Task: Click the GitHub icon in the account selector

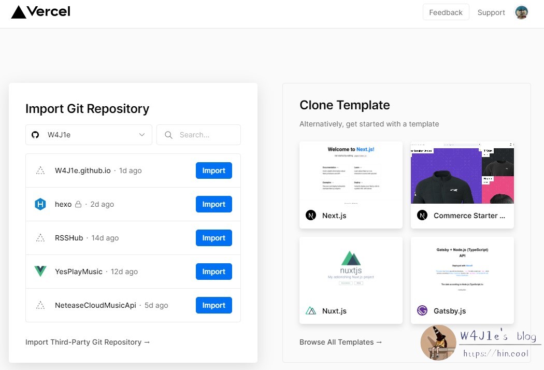Action: click(x=35, y=135)
